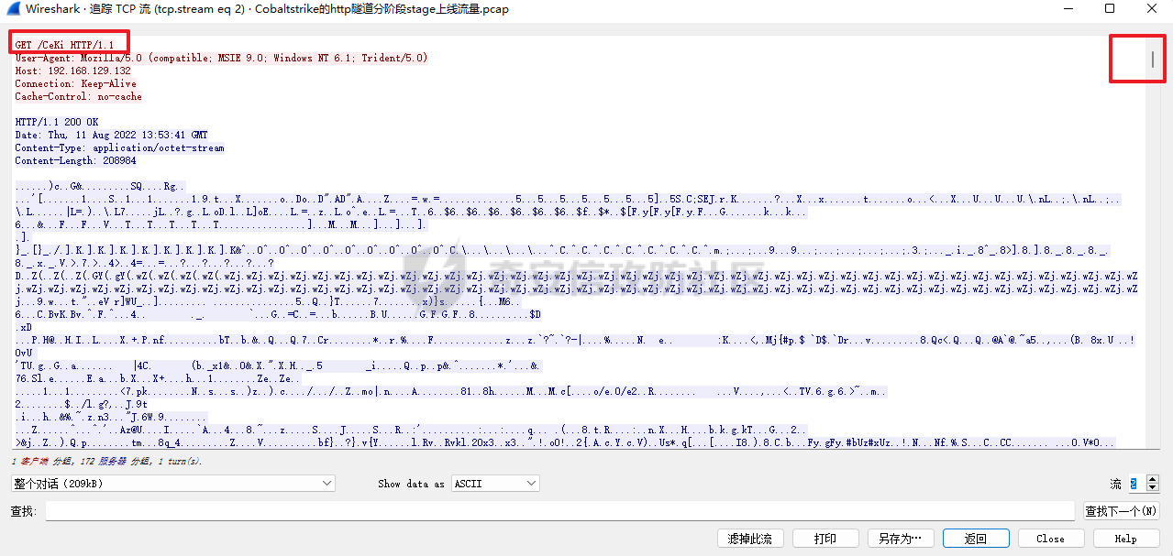Expand the Show data as ASCII dropdown
1173x556 pixels.
(495, 483)
